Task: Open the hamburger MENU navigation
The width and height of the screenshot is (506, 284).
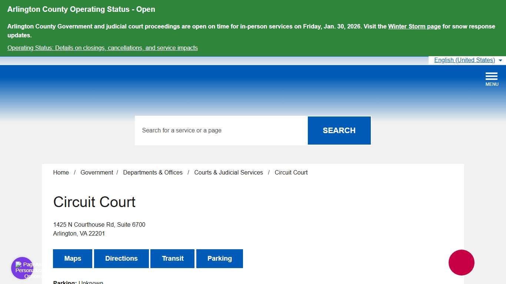Action: point(492,78)
